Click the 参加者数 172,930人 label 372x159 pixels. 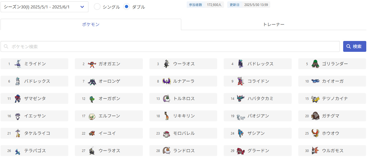point(205,5)
